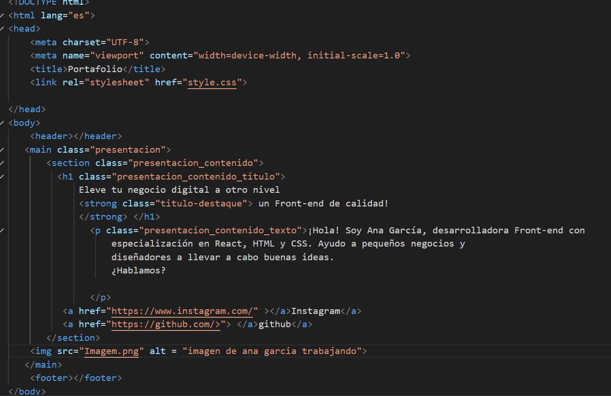Viewport: 611px width, 396px height.
Task: Click the "presentacion_contenido_titulo" class value
Action: point(196,177)
